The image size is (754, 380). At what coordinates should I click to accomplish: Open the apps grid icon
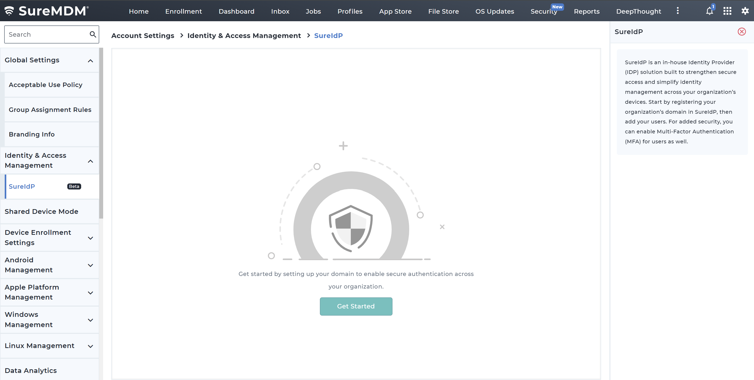point(727,11)
